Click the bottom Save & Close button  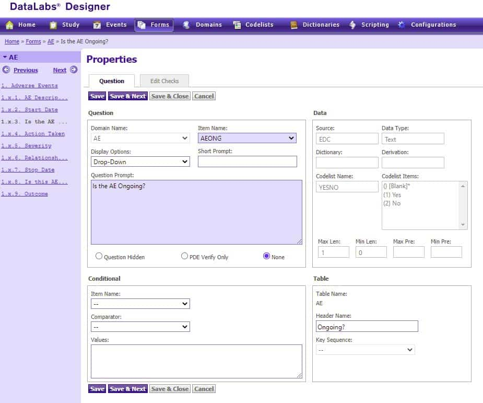coord(170,389)
